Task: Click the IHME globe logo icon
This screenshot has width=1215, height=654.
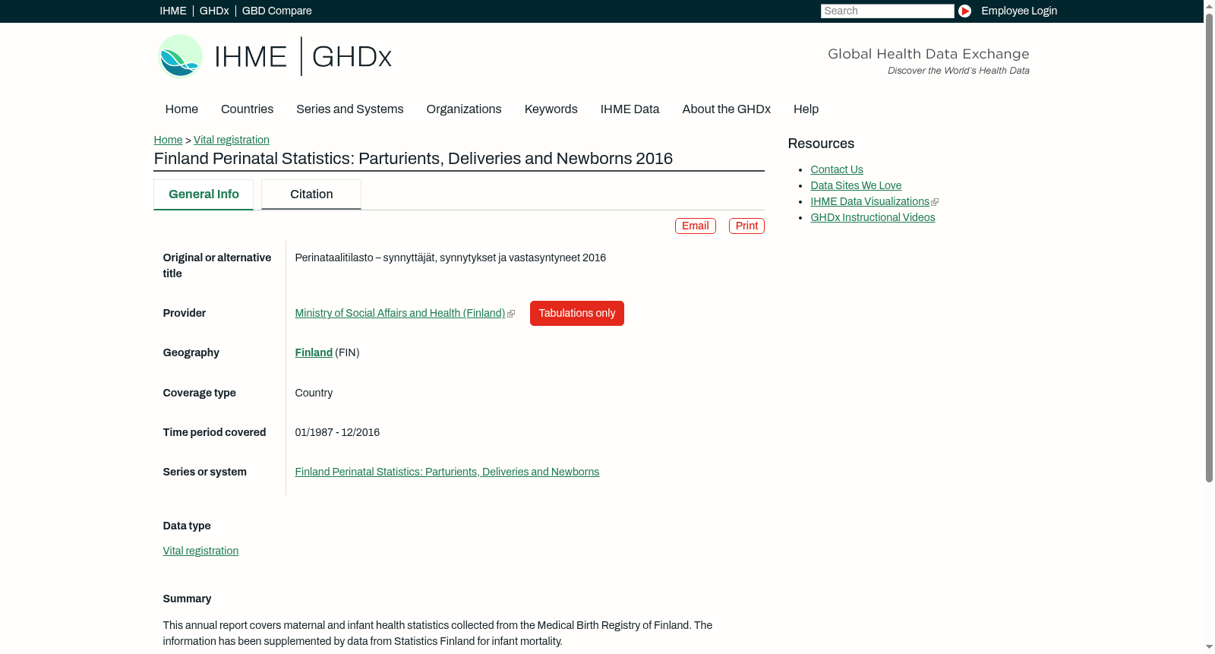Action: [180, 56]
